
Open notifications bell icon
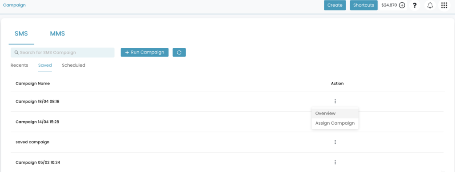click(430, 5)
